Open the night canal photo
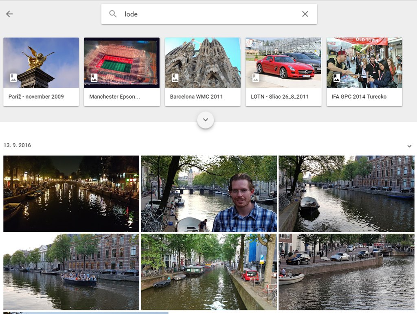 click(x=71, y=193)
